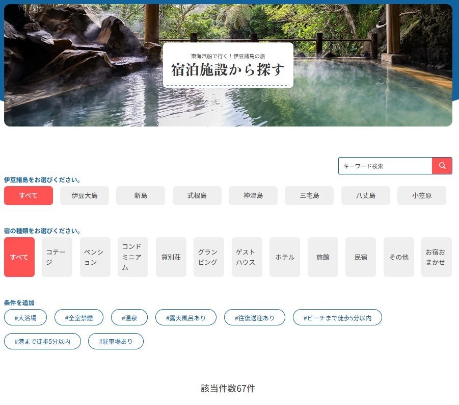Filter by 伊豆大島 island

tap(85, 195)
